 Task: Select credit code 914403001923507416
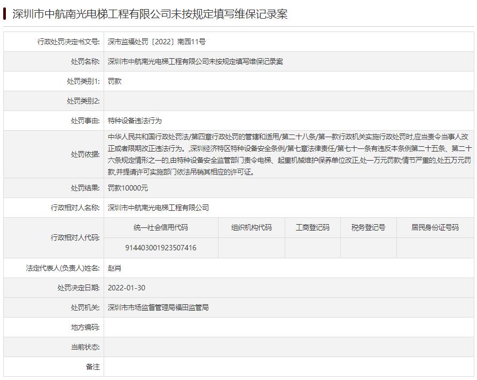coord(161,248)
